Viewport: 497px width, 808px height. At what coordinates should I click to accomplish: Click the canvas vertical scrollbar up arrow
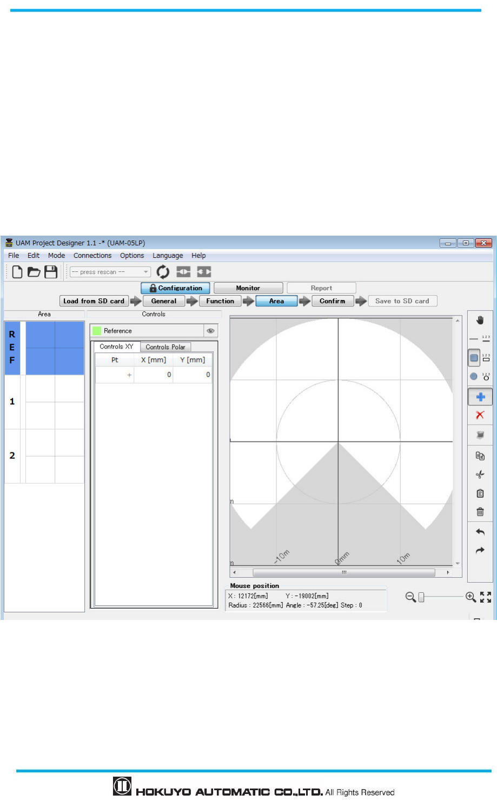[458, 320]
